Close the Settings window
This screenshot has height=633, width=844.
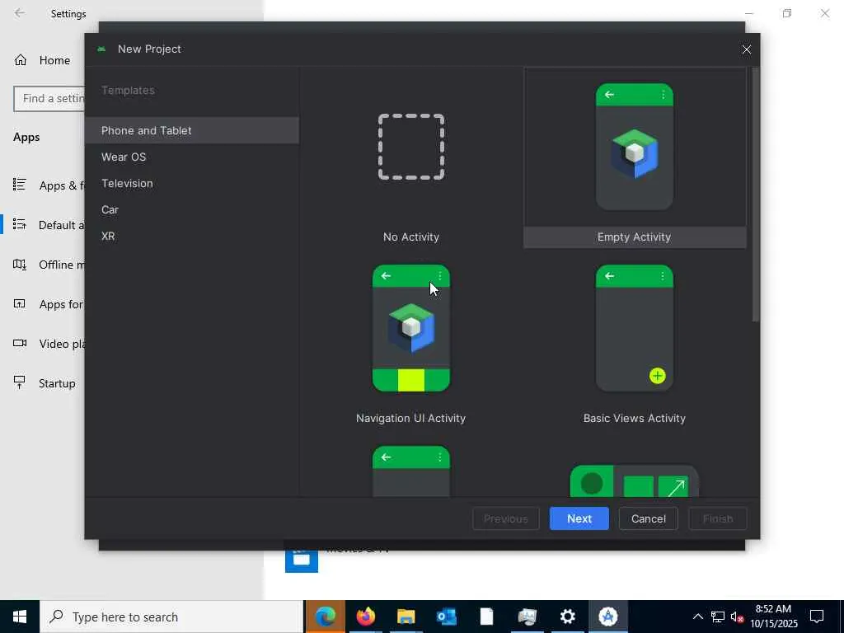tap(824, 13)
